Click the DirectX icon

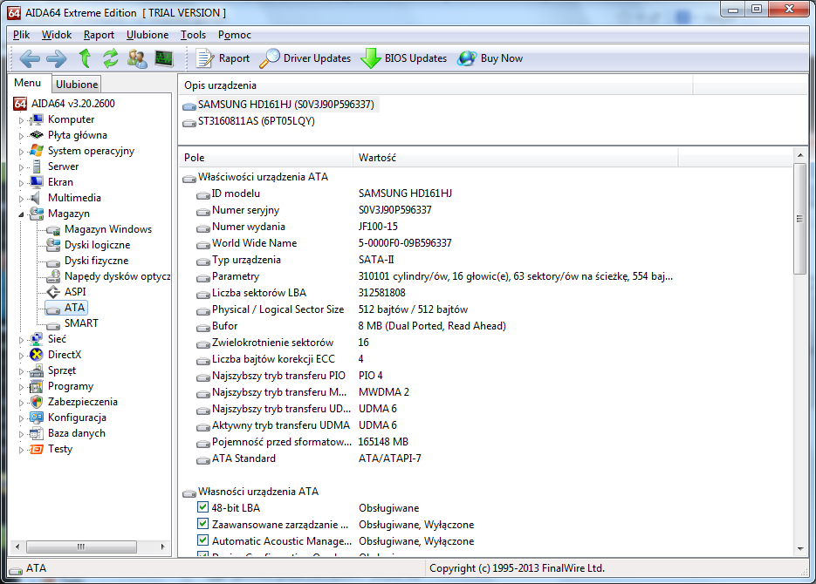(x=37, y=355)
